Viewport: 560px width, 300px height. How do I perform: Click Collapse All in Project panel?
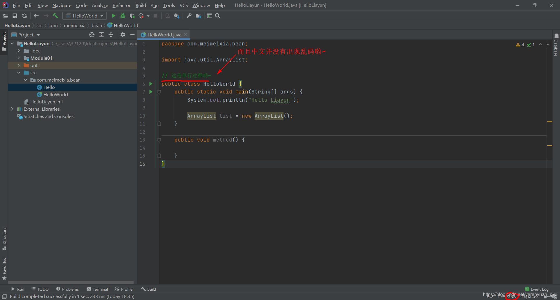click(111, 35)
